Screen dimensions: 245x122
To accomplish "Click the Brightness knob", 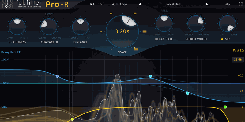I will pos(17,27).
